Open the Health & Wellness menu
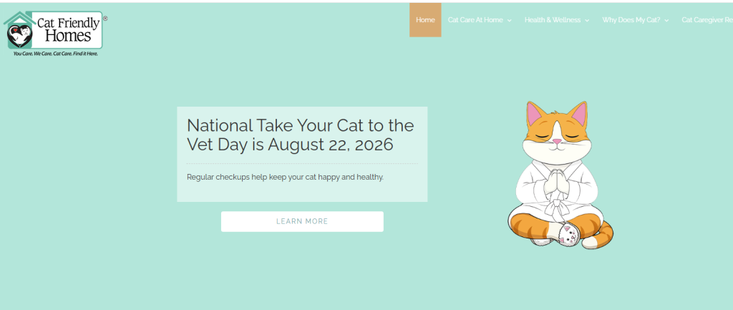733x310 pixels. [553, 20]
